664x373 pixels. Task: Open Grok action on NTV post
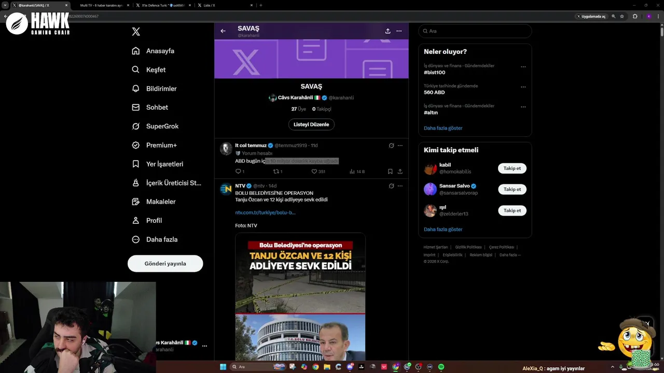pyautogui.click(x=392, y=185)
